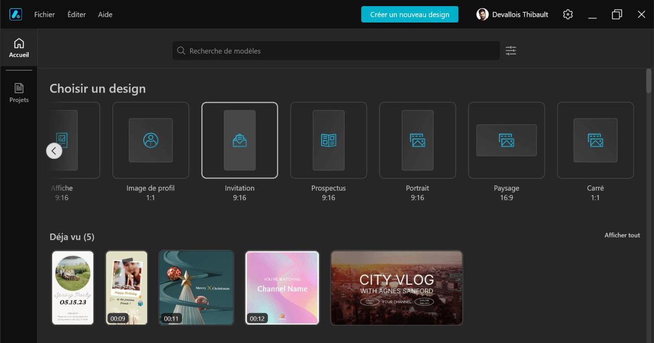Image resolution: width=654 pixels, height=343 pixels.
Task: Open the filter sliders icon beside the search bar
Action: [511, 51]
